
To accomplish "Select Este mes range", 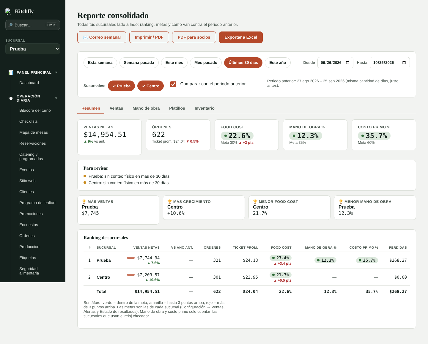I will (x=174, y=63).
